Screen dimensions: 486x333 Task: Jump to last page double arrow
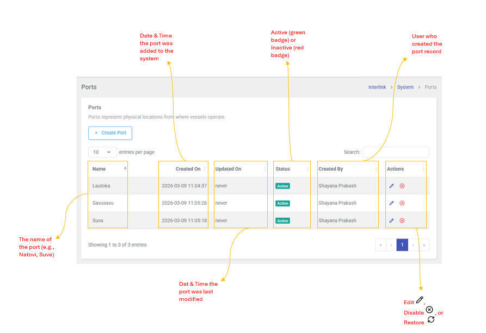(x=423, y=245)
